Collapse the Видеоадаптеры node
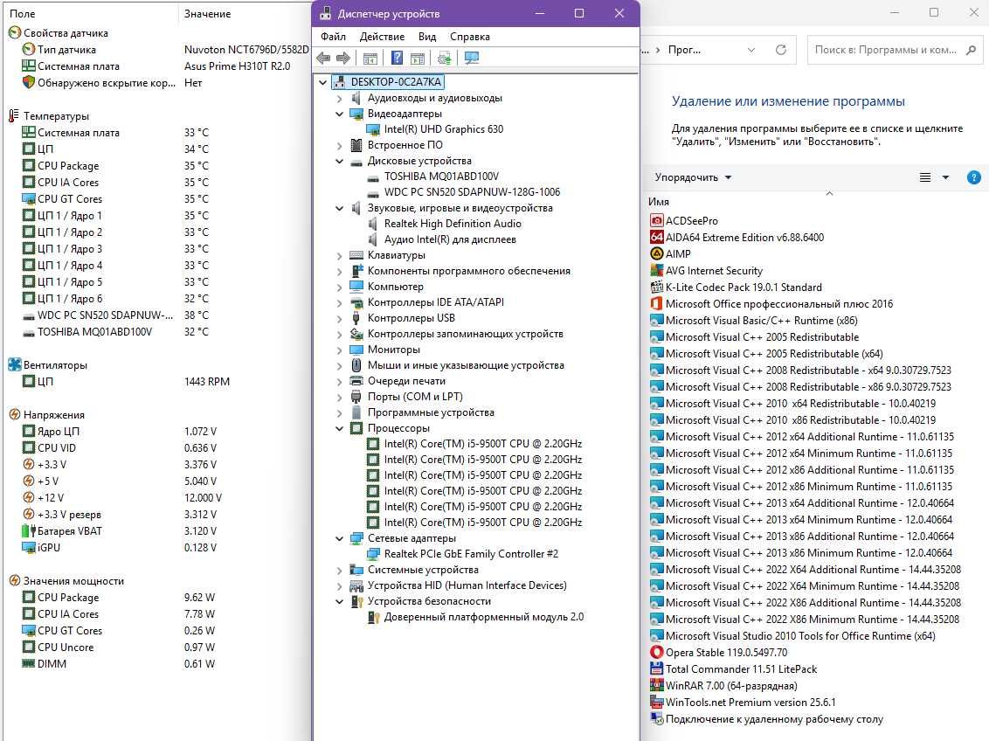The image size is (989, 741). (339, 114)
